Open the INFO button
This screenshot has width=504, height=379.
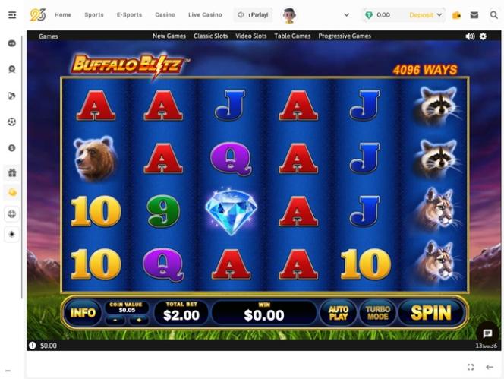pos(83,313)
